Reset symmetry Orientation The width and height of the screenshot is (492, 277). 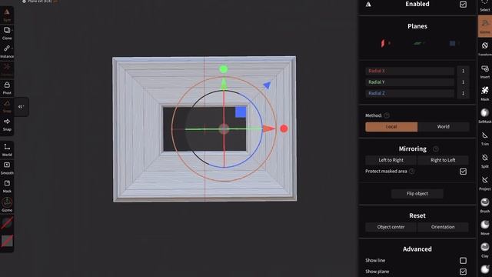pyautogui.click(x=443, y=227)
